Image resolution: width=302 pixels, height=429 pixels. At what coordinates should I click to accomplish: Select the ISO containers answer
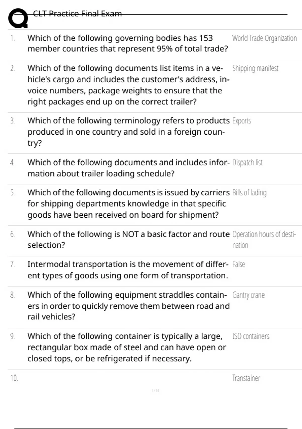point(251,336)
